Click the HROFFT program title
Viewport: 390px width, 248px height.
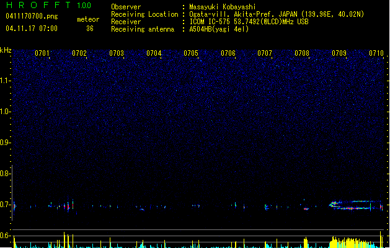(38, 5)
